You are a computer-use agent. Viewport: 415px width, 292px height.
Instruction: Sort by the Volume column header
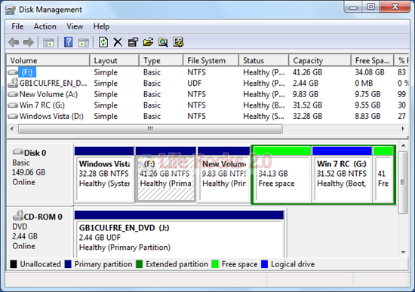pyautogui.click(x=48, y=60)
